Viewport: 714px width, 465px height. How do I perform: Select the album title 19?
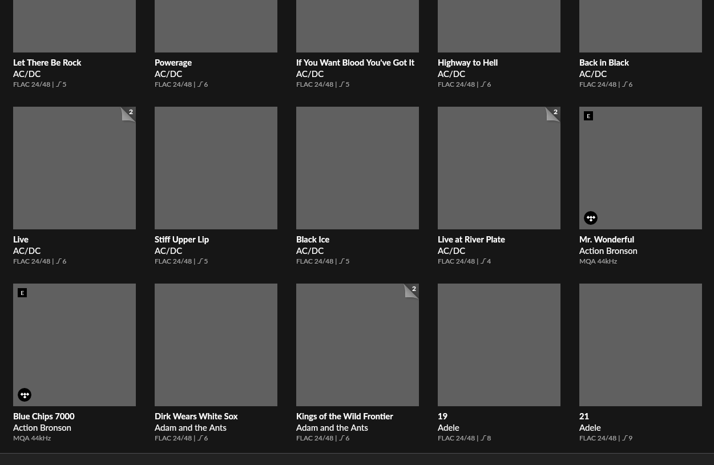coord(442,417)
